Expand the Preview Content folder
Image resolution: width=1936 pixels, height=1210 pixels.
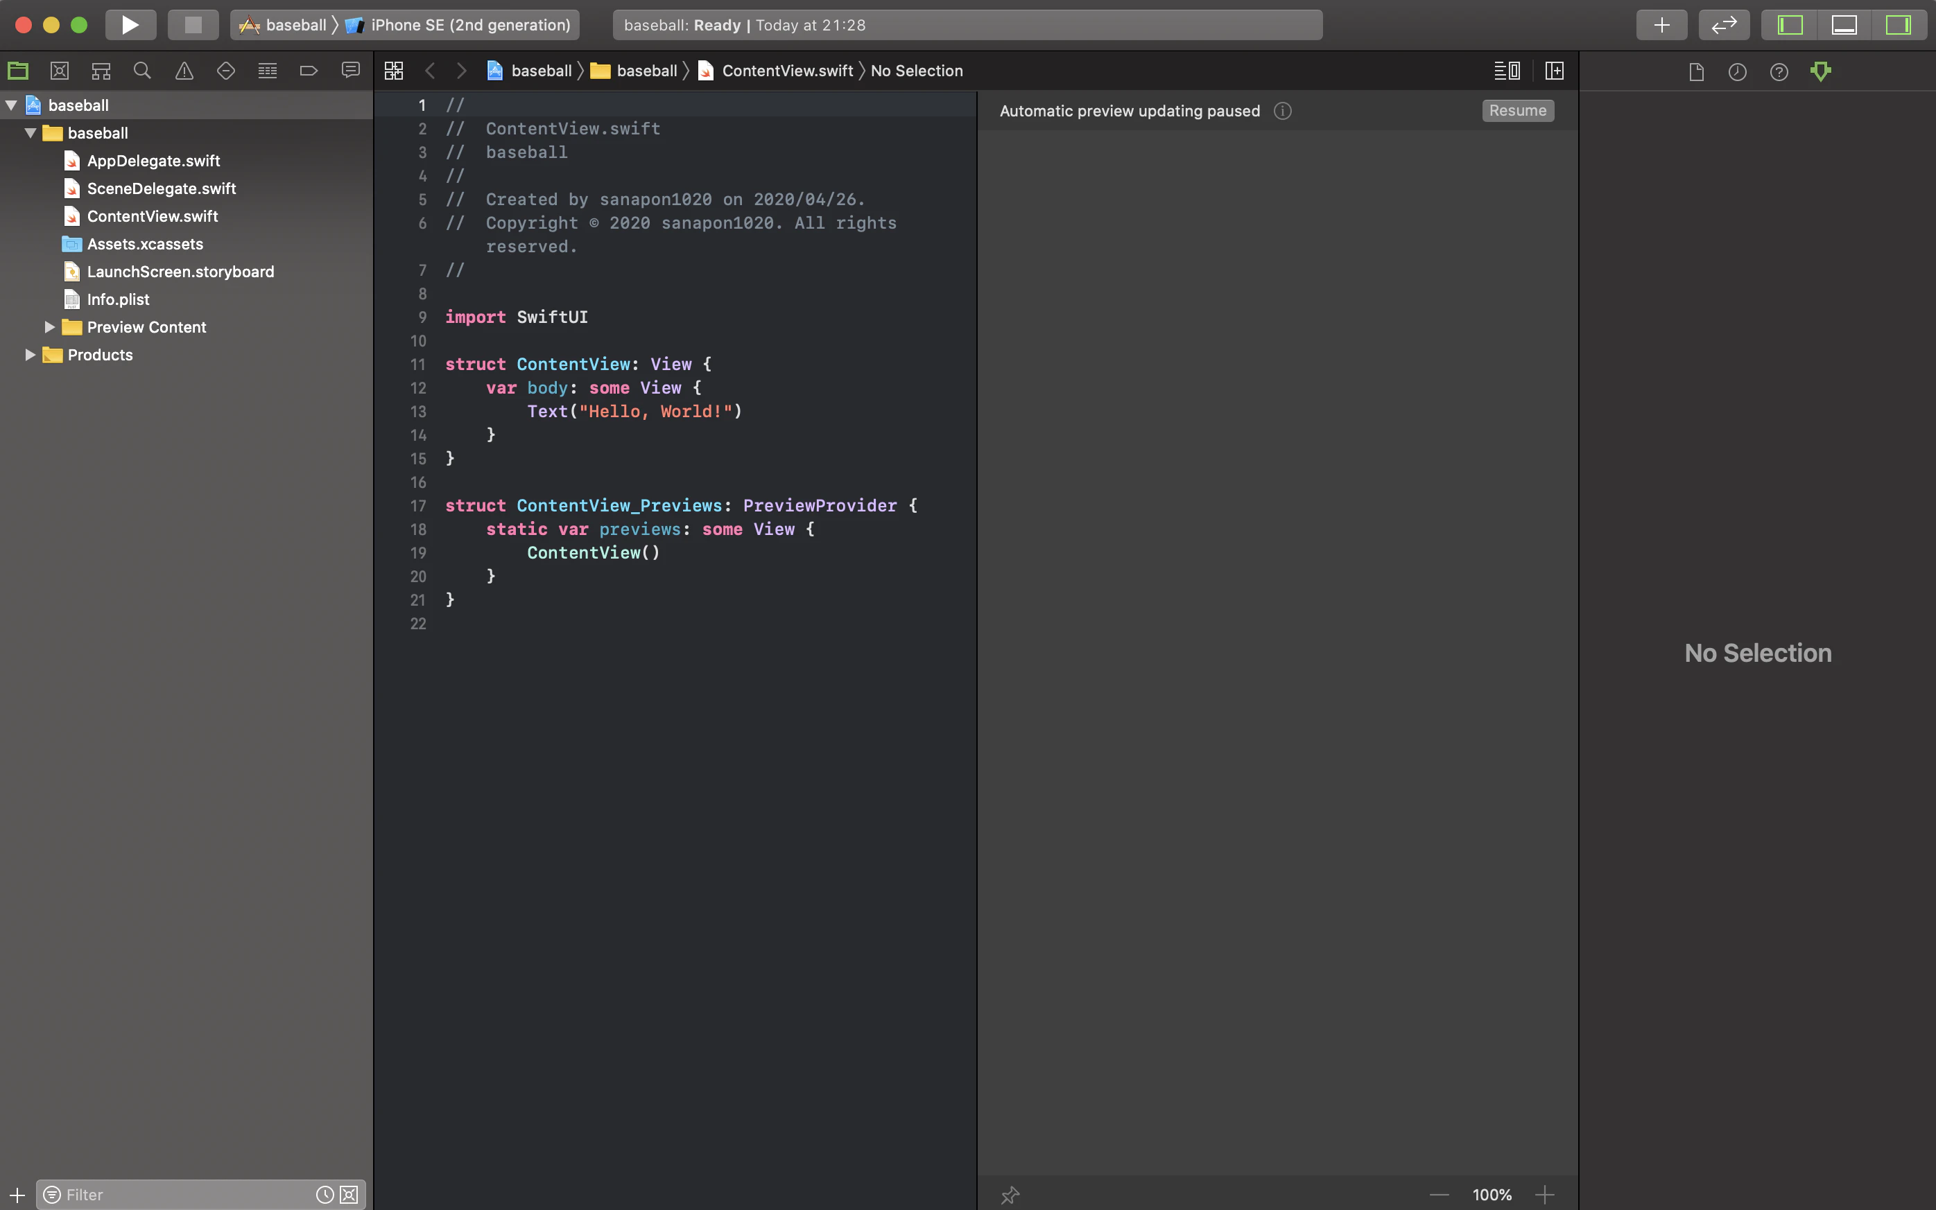[50, 327]
